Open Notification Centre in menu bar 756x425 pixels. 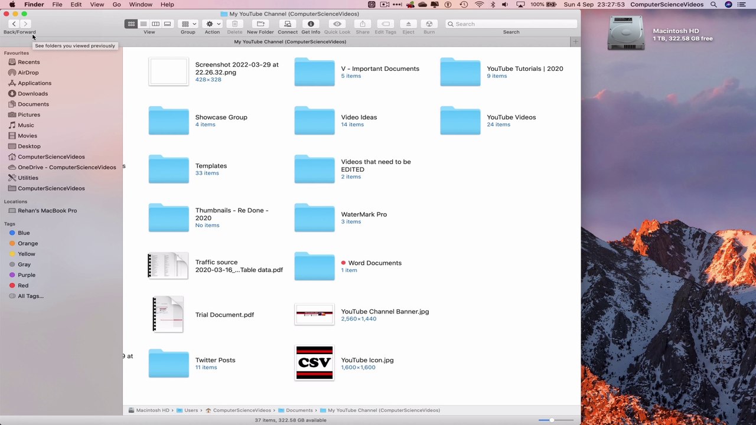(x=743, y=5)
